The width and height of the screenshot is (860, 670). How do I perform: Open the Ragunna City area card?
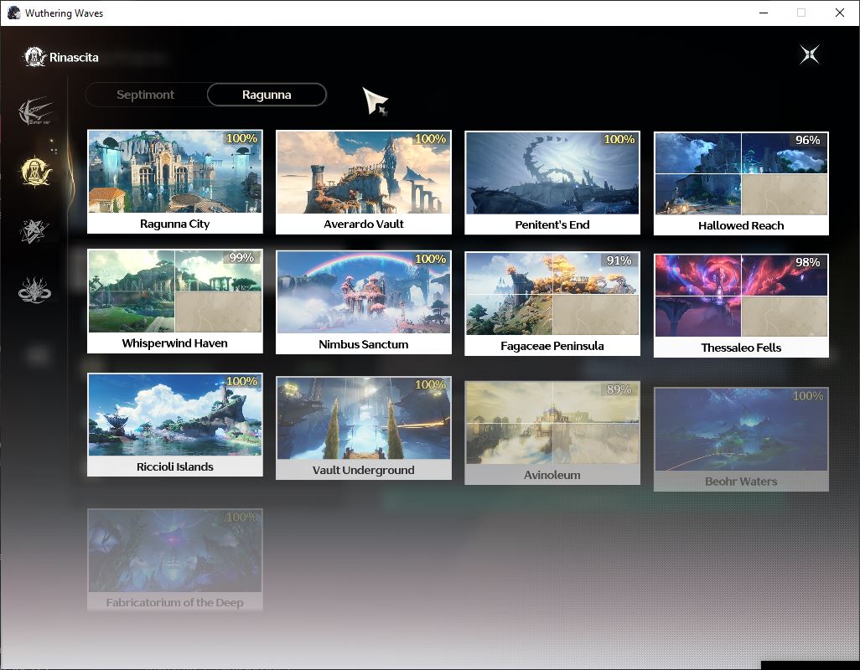point(175,182)
